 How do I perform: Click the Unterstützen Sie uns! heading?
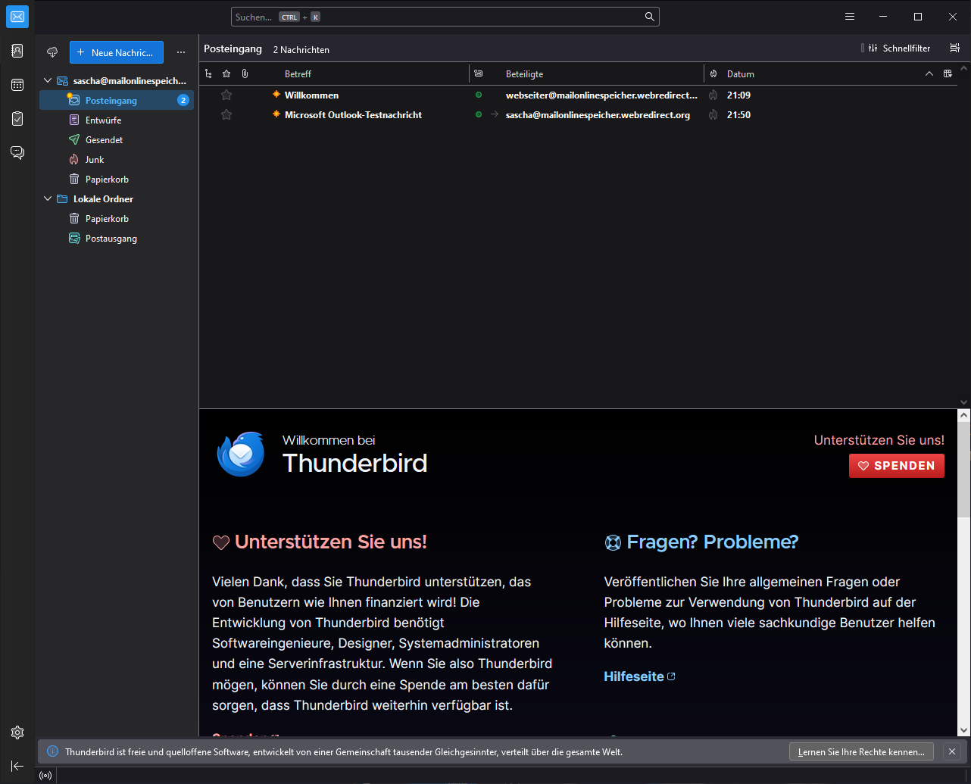click(331, 542)
